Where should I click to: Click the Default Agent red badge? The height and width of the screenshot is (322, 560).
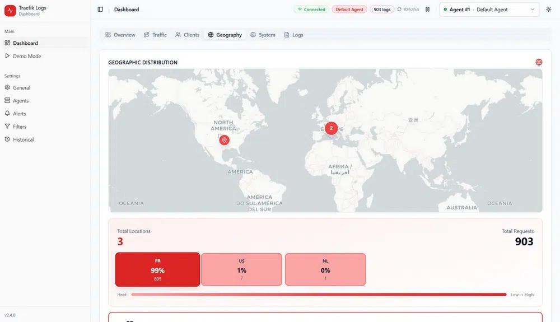click(x=349, y=10)
